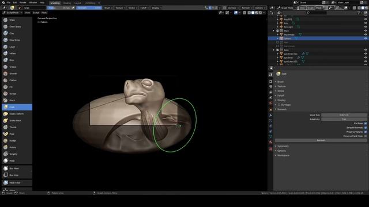Screen dimensions: 369x207
Task: Open the Sculpt Mode dropdown in viewport header
Action: (13, 13)
